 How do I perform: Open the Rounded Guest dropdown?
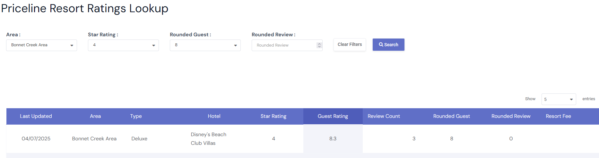[205, 45]
